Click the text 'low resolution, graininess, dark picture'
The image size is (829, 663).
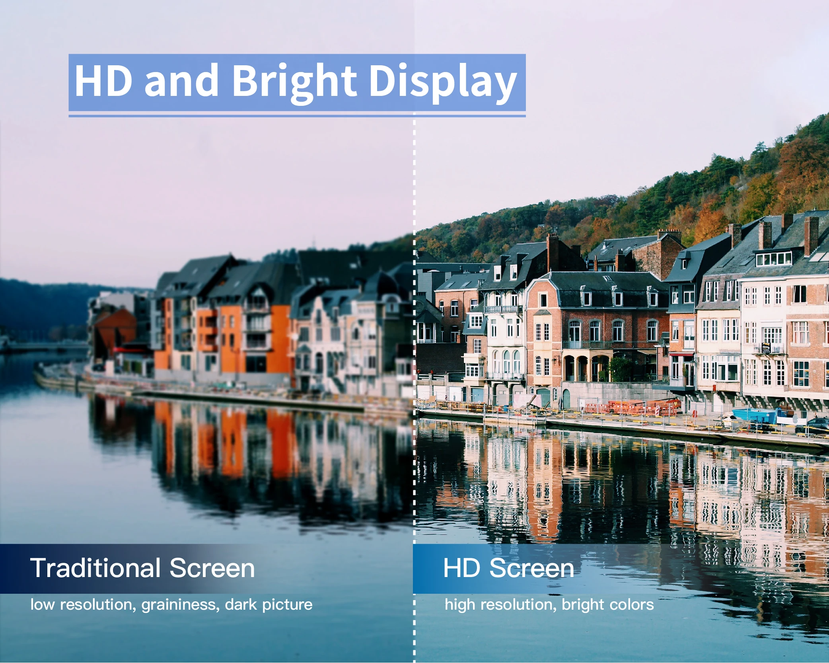coord(171,604)
